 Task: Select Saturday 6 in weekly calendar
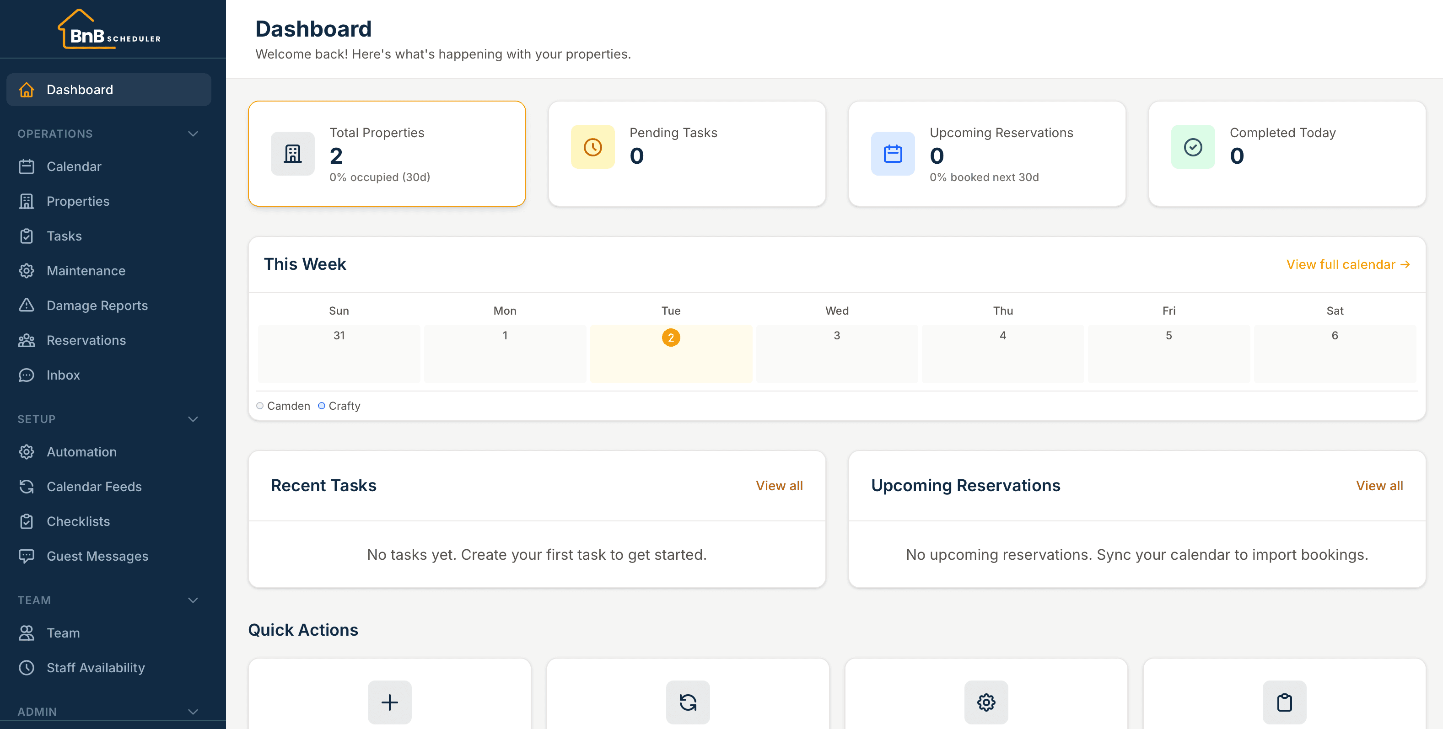[1335, 354]
